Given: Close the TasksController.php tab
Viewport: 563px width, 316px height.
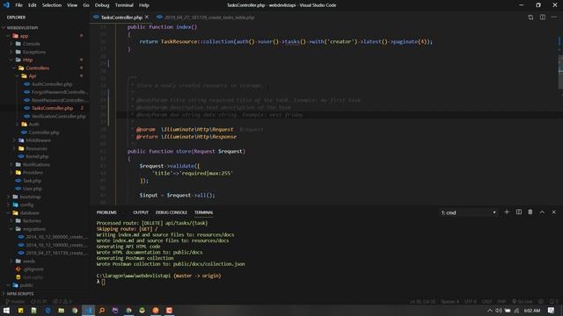Looking at the screenshot, I should (x=147, y=18).
